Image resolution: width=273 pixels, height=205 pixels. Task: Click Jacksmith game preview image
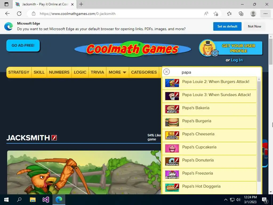[84, 172]
